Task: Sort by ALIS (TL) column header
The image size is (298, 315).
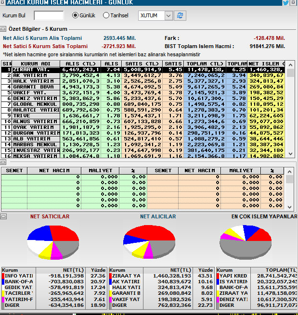Action: [x=80, y=63]
